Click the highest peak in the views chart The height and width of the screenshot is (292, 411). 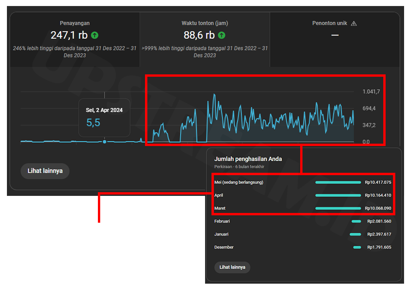tap(214, 95)
